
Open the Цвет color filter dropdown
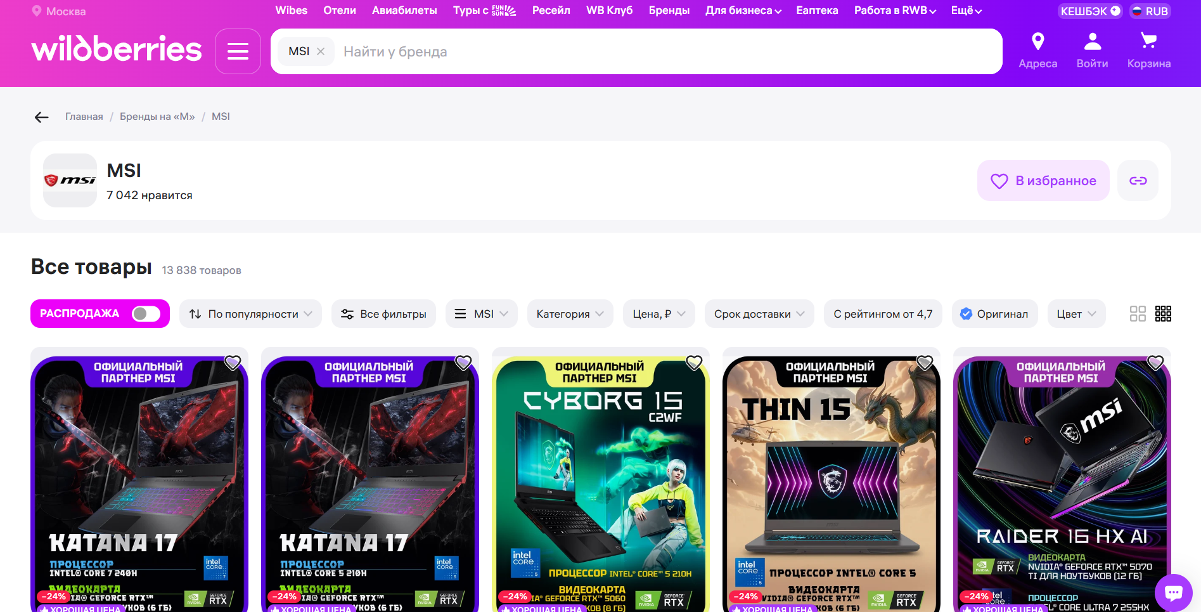(1076, 314)
